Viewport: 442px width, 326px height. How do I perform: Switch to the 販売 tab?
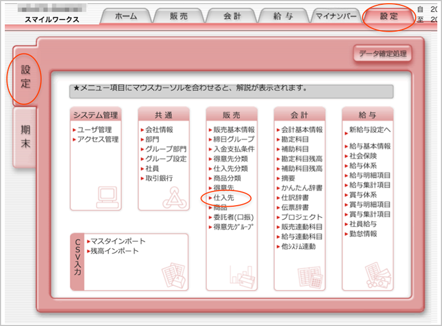tap(179, 17)
